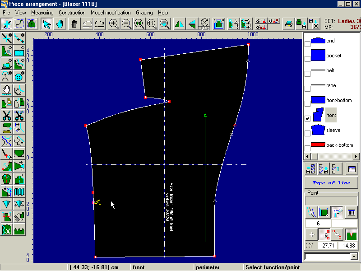
Task: Open the dropdown at bottom right panel
Action: (x=354, y=256)
